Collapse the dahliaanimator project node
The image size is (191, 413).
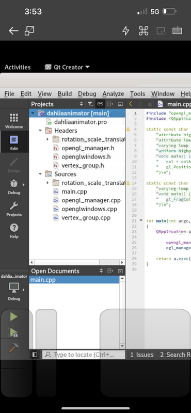click(x=33, y=113)
